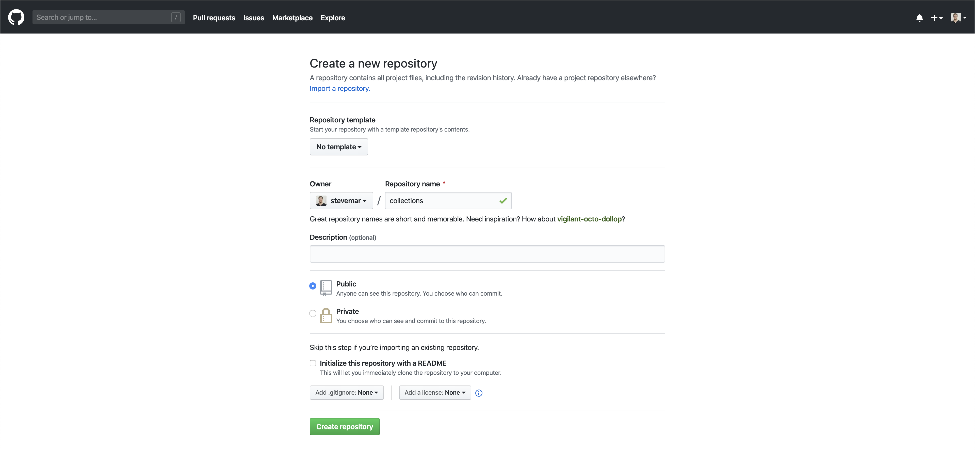Image resolution: width=975 pixels, height=450 pixels.
Task: Click the public repository book icon
Action: pos(326,288)
